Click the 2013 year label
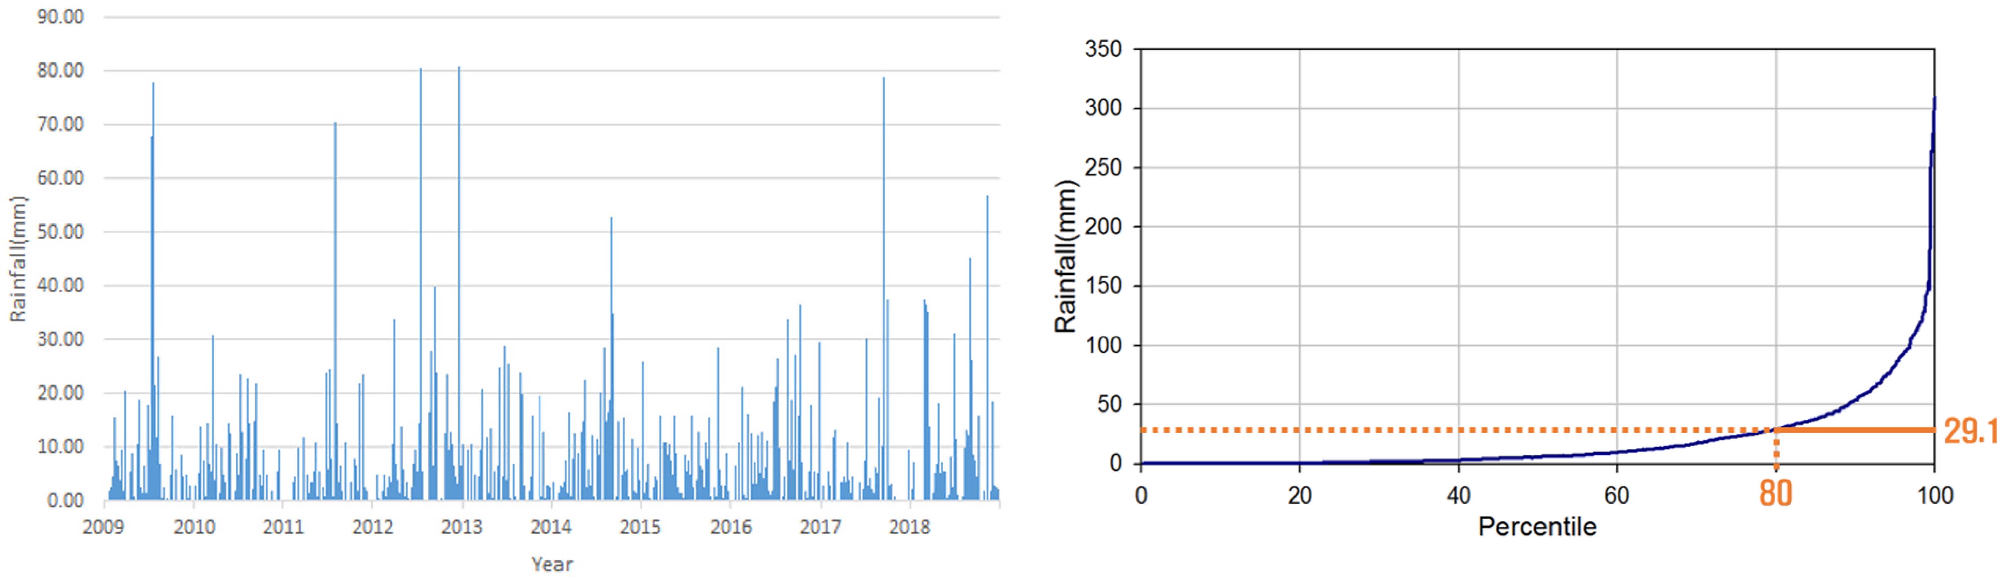The height and width of the screenshot is (577, 2004). pos(461,527)
